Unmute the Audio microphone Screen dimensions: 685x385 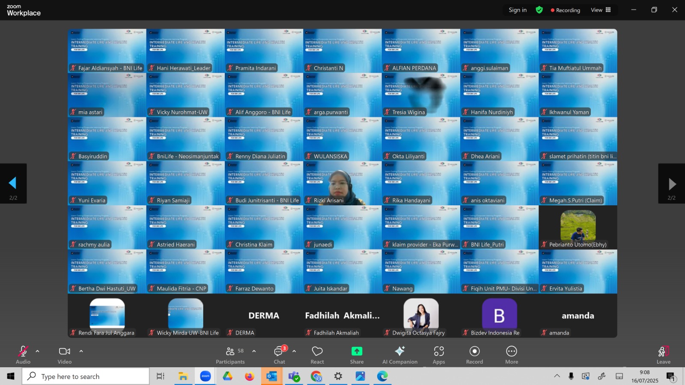(23, 351)
